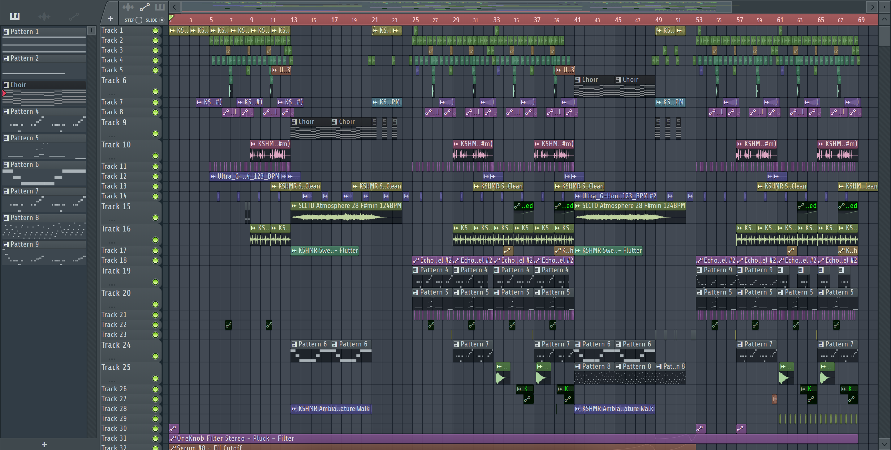The width and height of the screenshot is (891, 450).
Task: Click the Track 15 label
Action: [x=116, y=207]
